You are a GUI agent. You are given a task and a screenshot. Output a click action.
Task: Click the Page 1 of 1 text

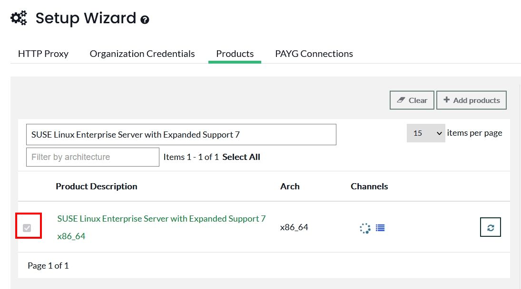(48, 266)
